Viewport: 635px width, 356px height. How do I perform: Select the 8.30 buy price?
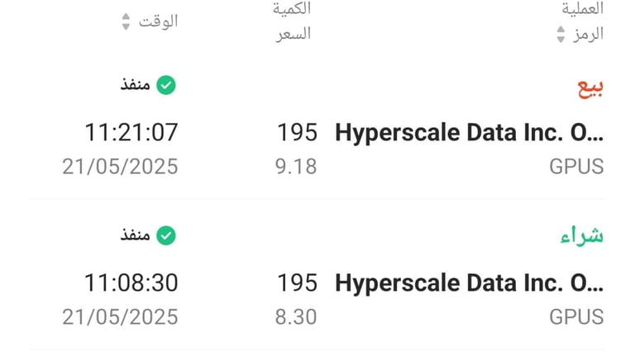[296, 316]
